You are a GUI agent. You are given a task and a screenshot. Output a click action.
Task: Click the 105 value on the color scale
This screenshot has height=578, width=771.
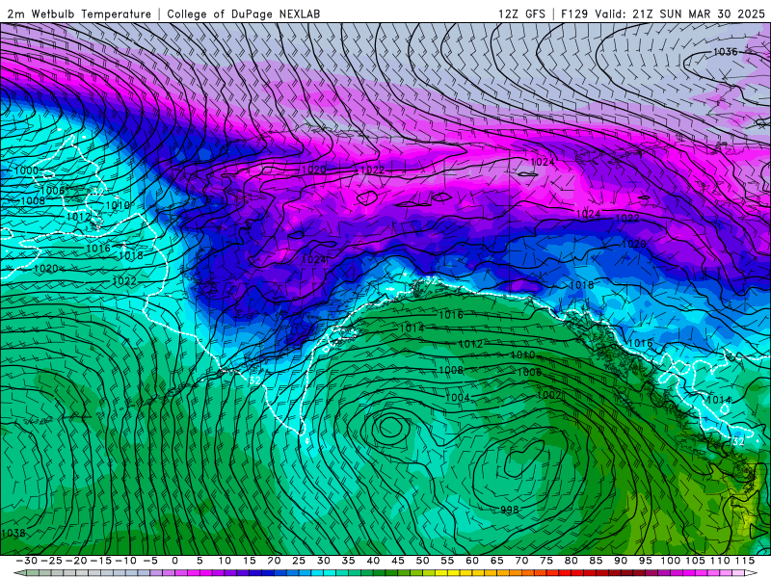pos(695,561)
